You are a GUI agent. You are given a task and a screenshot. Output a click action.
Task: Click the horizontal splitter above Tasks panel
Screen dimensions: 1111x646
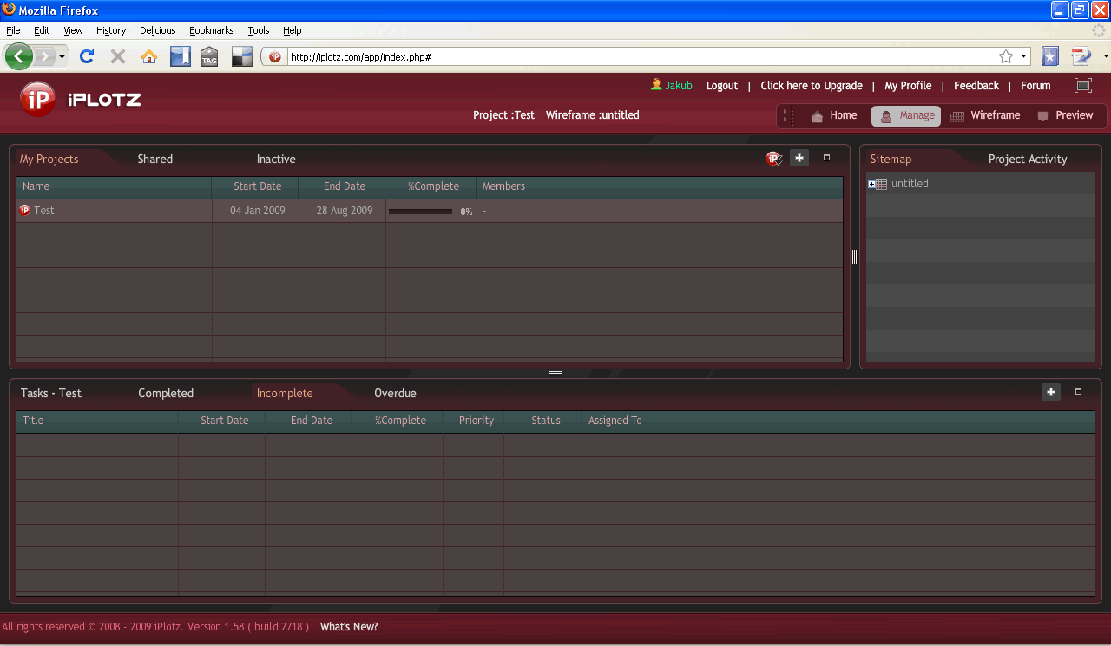point(555,373)
